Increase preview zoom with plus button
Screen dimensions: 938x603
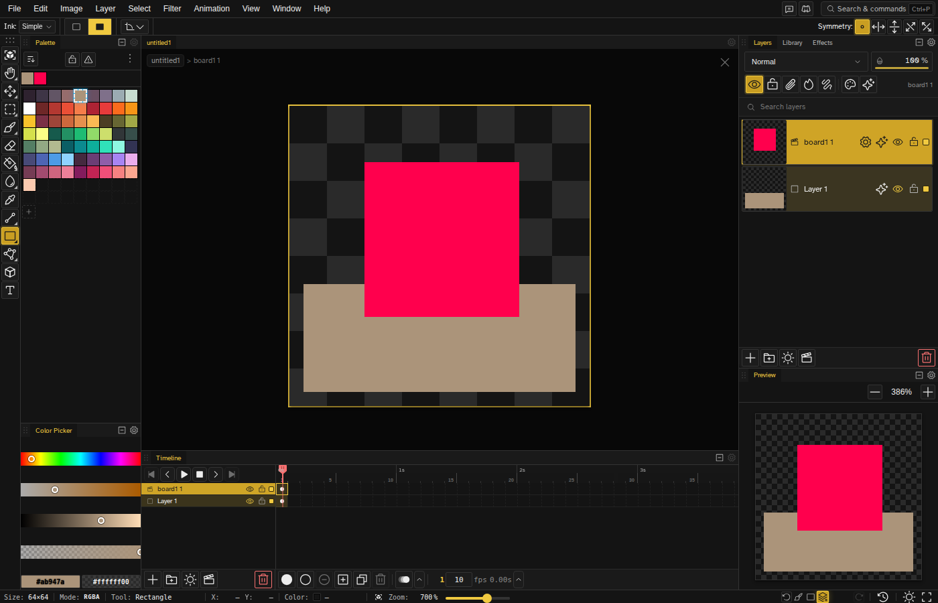click(927, 392)
